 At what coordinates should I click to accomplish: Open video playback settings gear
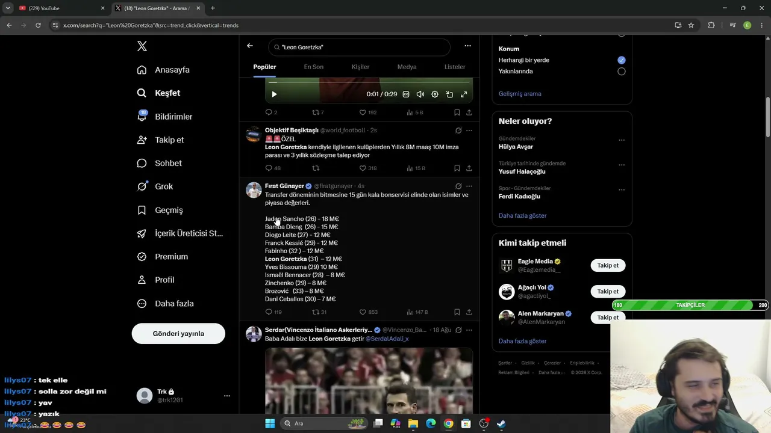435,94
